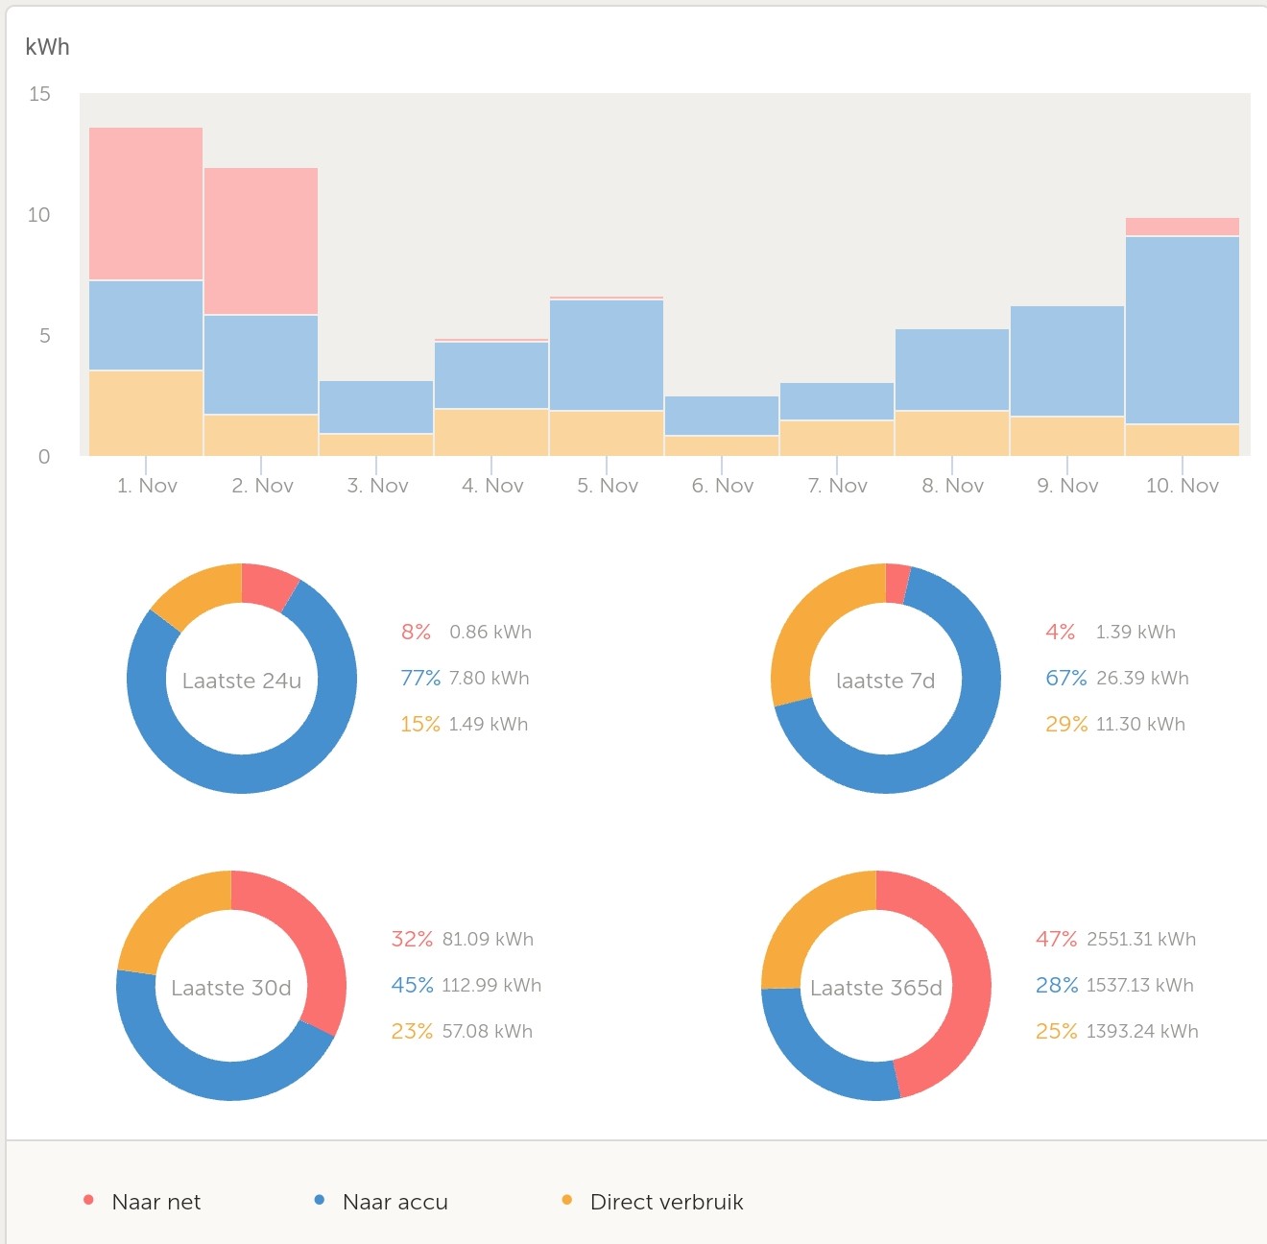Image resolution: width=1267 pixels, height=1244 pixels.
Task: Select the 77% value for Laatste 24u
Action: [419, 678]
